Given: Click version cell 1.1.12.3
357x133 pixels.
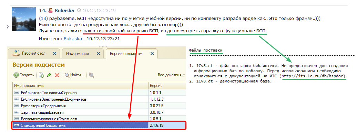Looking at the screenshot, I should click(167, 99).
